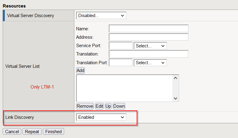This screenshot has height=138, width=238.
Task: Click the Add button
Action: pyautogui.click(x=80, y=70)
